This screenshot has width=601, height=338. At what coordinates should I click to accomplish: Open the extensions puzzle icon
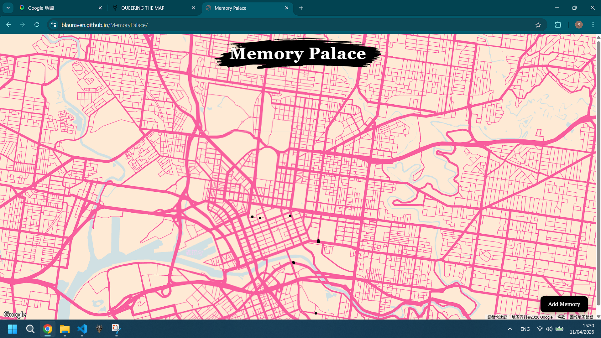point(558,25)
